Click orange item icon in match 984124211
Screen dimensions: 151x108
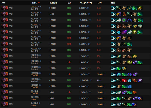135,92
